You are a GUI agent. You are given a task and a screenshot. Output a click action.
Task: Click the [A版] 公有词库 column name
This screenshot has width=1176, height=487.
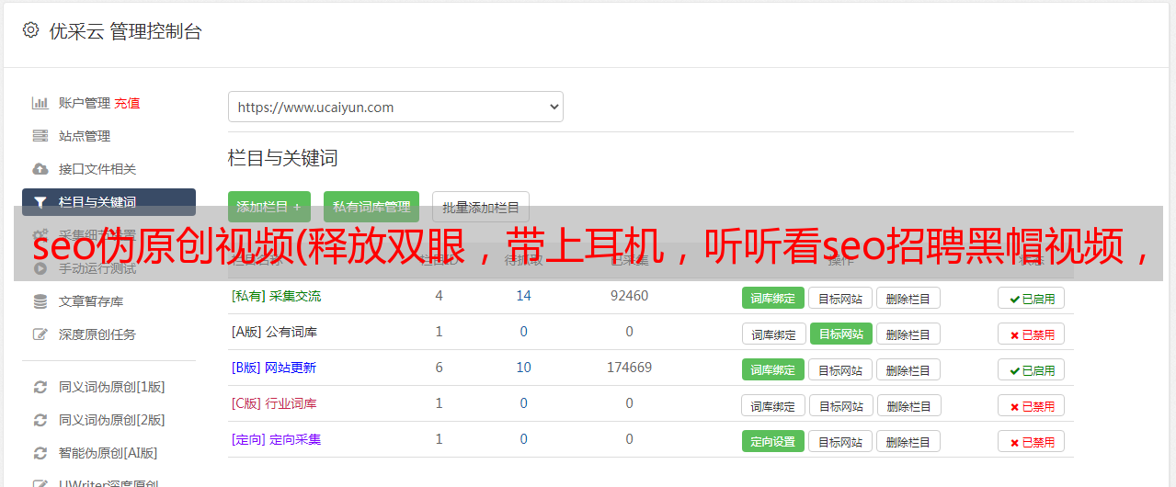274,332
